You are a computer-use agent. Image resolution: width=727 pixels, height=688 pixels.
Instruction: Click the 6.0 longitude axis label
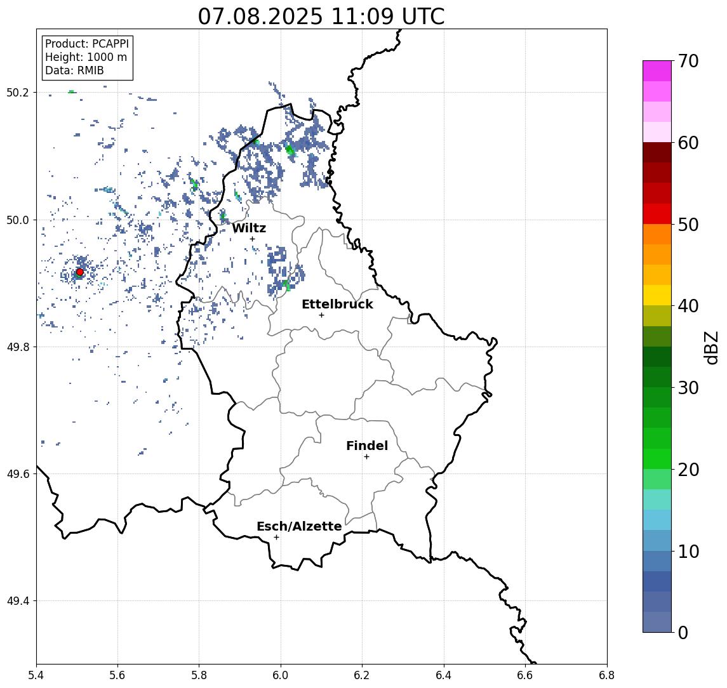tap(281, 675)
